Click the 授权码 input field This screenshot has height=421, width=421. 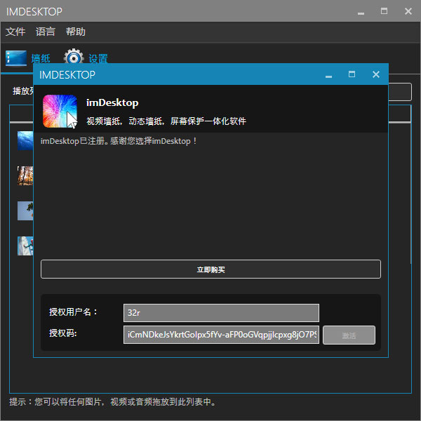point(221,335)
